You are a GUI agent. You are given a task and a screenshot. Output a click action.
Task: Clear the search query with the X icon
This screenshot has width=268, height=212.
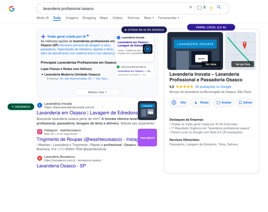191,7
